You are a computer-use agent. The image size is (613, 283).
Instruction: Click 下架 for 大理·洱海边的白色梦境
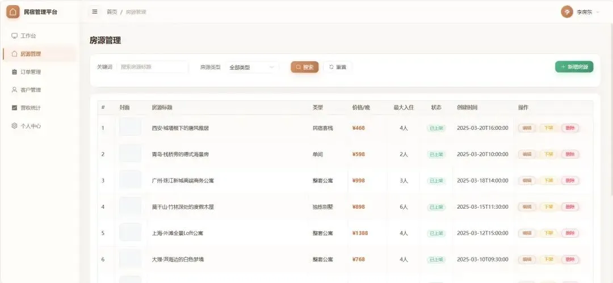[x=548, y=259]
